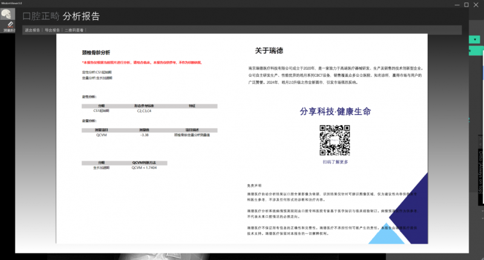Screen dimensions: 484x260
Task: Open the 二维码查看 QR code view
Action: [75, 30]
